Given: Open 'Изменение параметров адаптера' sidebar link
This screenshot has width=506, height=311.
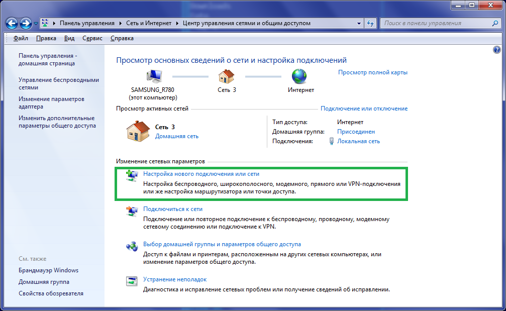Looking at the screenshot, I should click(51, 102).
